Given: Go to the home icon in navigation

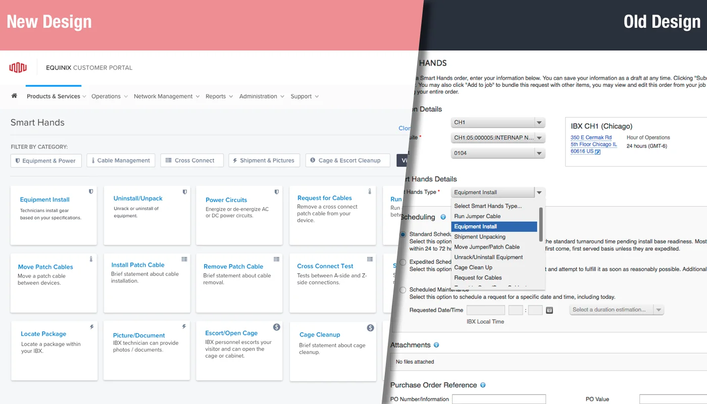Looking at the screenshot, I should [x=14, y=95].
